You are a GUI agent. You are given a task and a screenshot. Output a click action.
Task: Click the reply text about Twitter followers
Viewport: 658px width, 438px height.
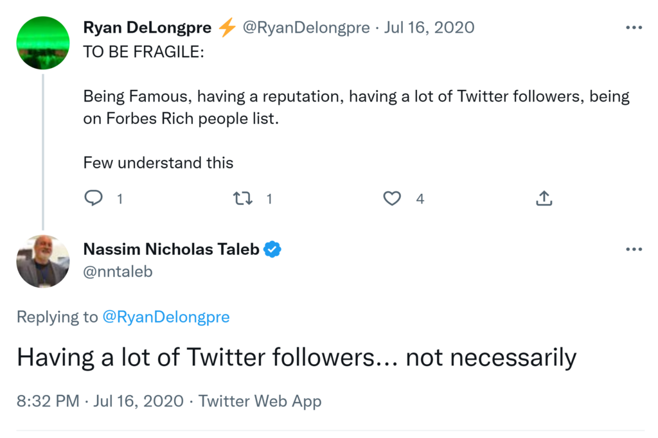pos(296,358)
